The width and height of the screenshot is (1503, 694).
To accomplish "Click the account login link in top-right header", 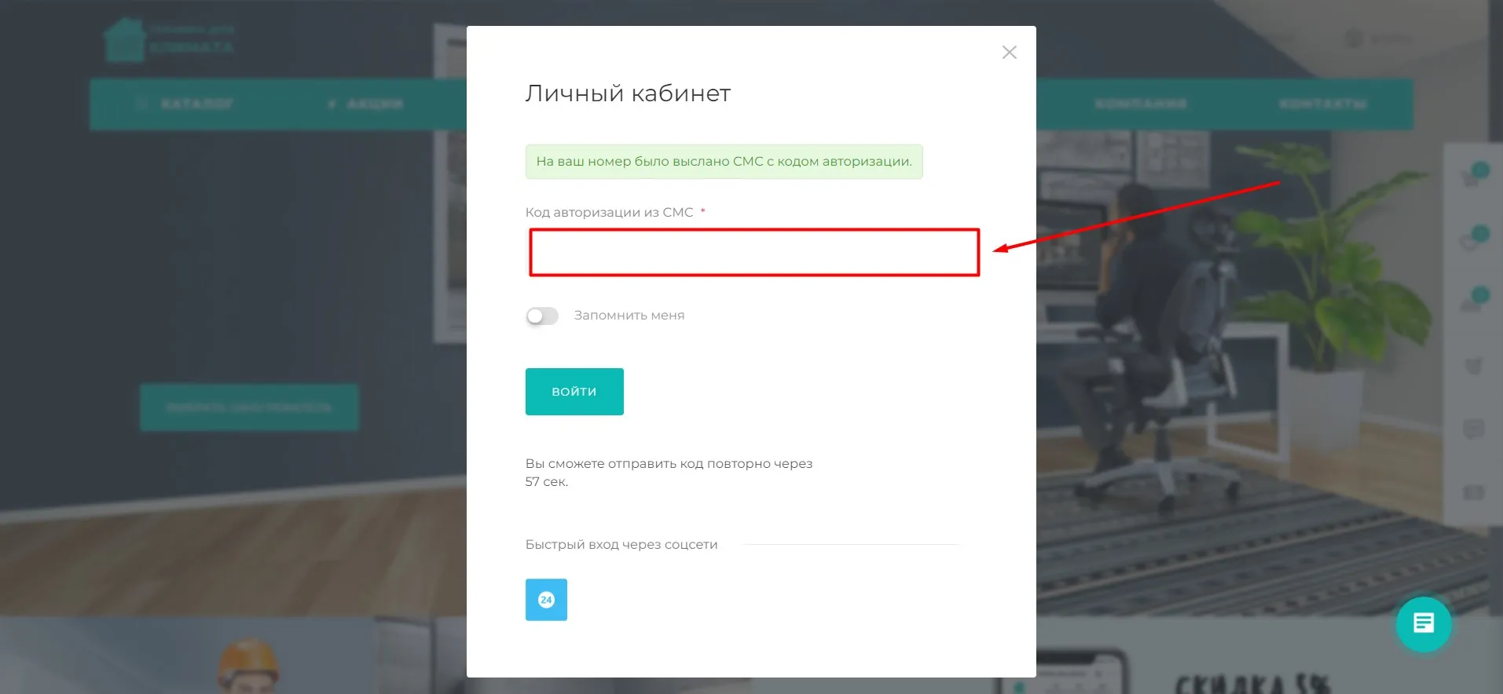I will point(1380,38).
